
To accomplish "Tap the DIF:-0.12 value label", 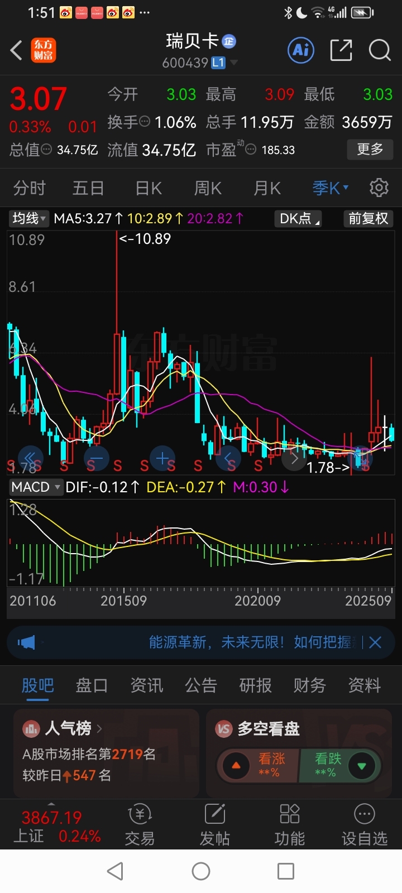I will click(x=102, y=487).
